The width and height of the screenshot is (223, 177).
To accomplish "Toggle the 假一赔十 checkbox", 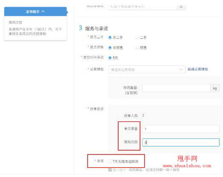I will [110, 169].
